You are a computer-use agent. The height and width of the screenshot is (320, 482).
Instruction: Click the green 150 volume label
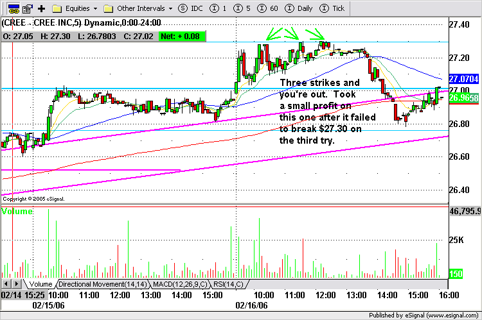point(456,274)
